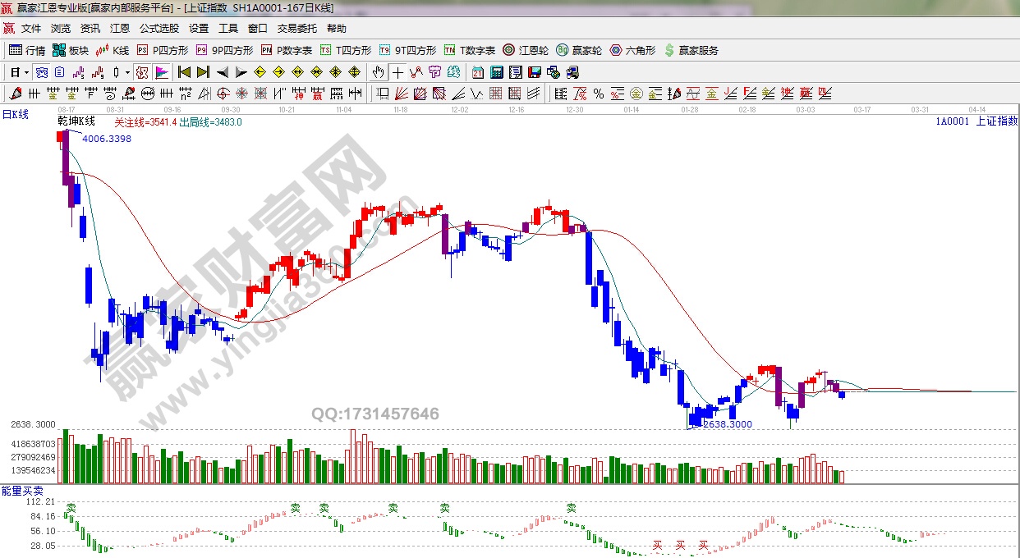Click the 日K线 label on chart
The height and width of the screenshot is (558, 1020).
pos(15,115)
